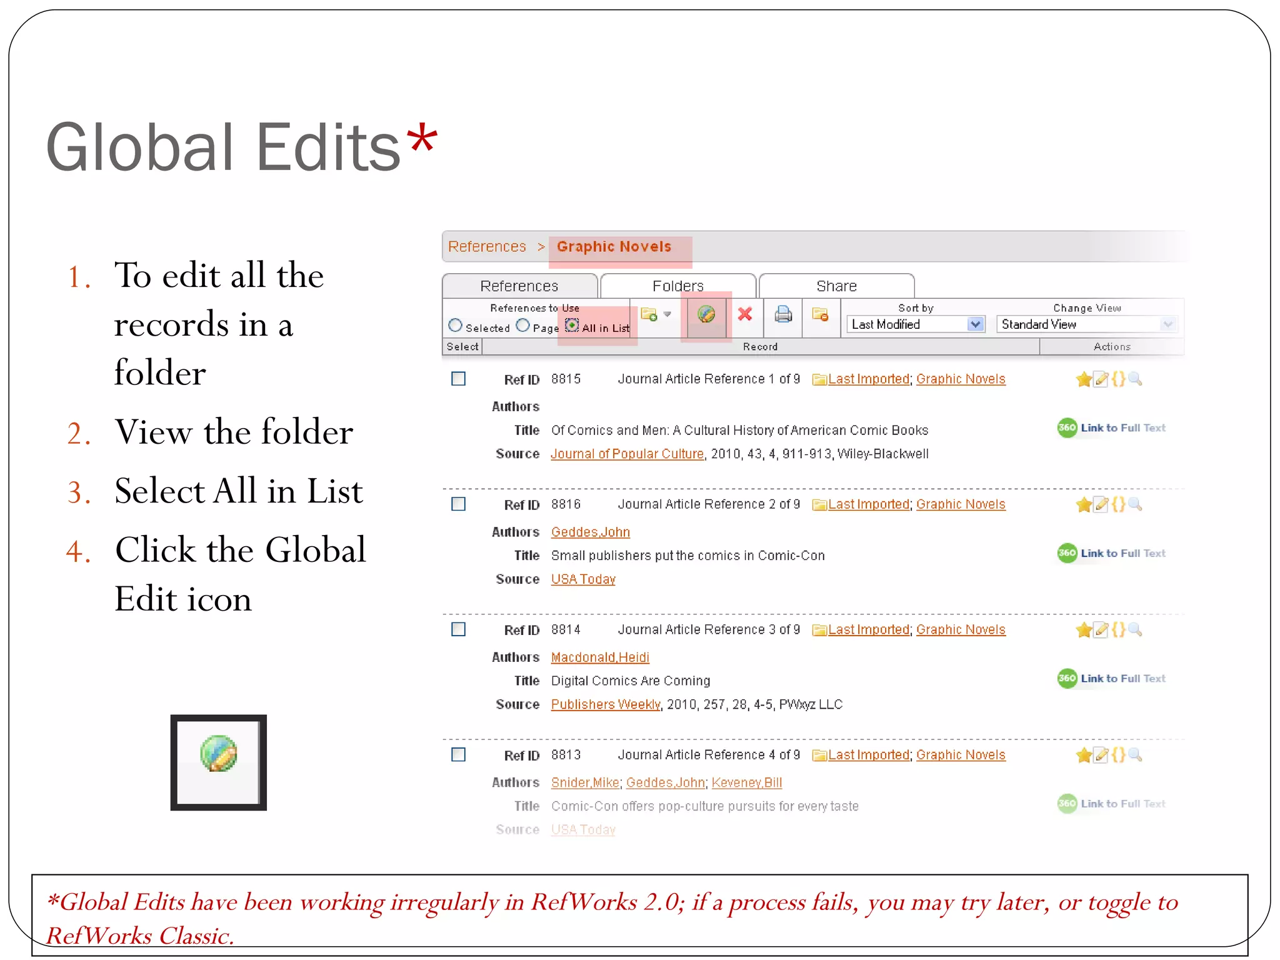Star reference 8816 as favorite
The image size is (1280, 960).
(1084, 504)
